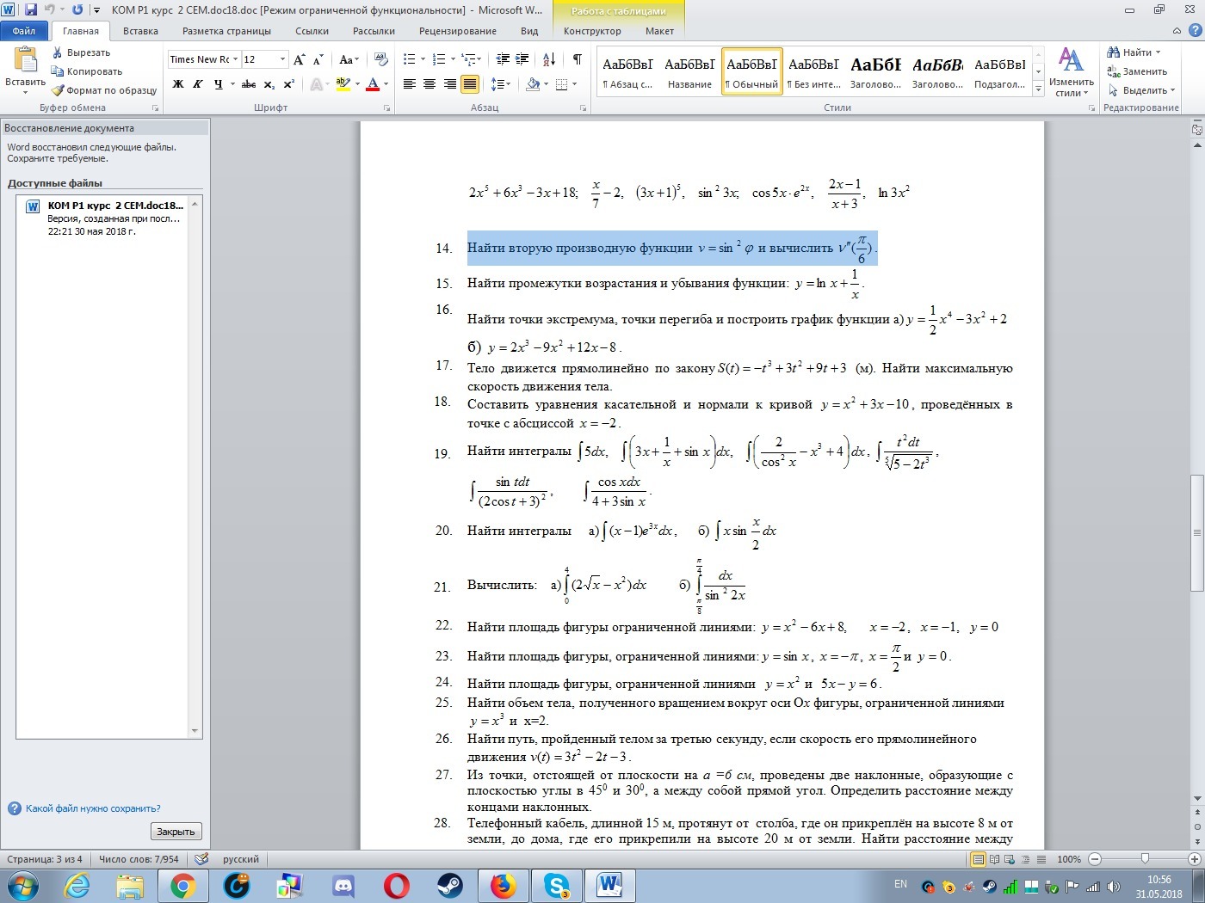Open link Какой файл нужно сохранить?
Screen dimensions: 1205x903
[x=93, y=808]
